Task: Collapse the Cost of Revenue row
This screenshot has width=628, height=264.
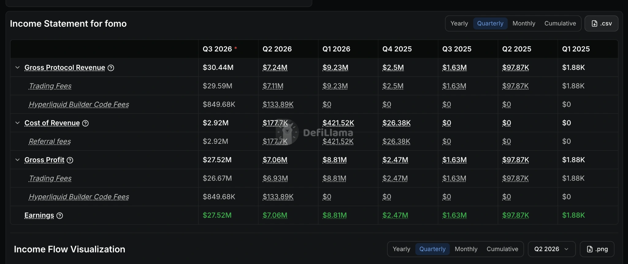Action: [17, 123]
